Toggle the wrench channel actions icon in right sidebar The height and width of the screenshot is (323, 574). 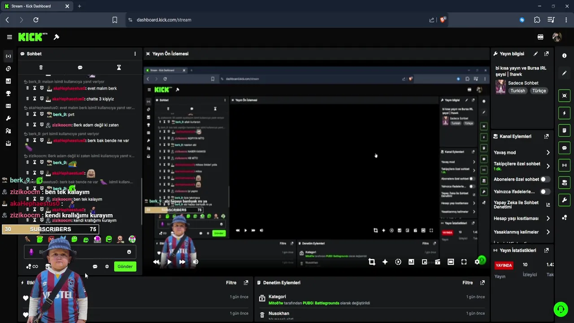[x=564, y=200]
